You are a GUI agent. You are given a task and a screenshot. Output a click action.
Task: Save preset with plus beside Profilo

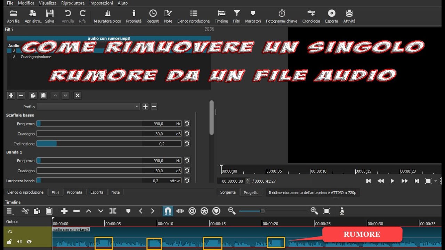[x=145, y=107]
